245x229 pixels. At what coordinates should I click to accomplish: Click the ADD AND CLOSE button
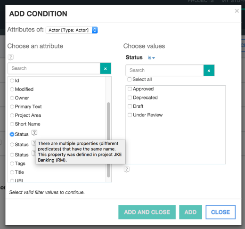click(147, 212)
